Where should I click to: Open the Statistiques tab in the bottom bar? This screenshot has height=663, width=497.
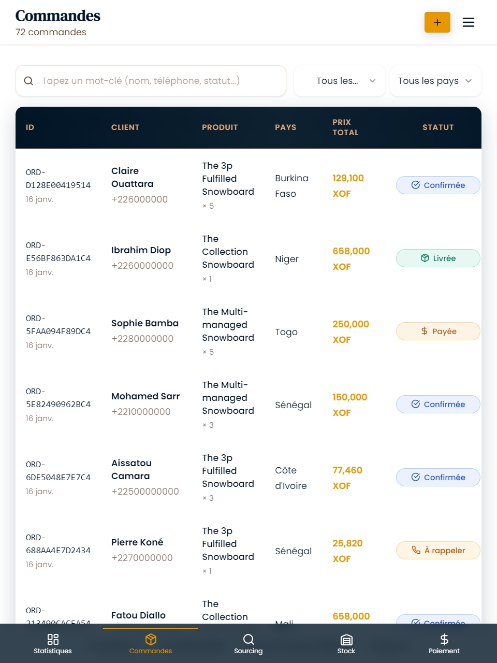53,644
